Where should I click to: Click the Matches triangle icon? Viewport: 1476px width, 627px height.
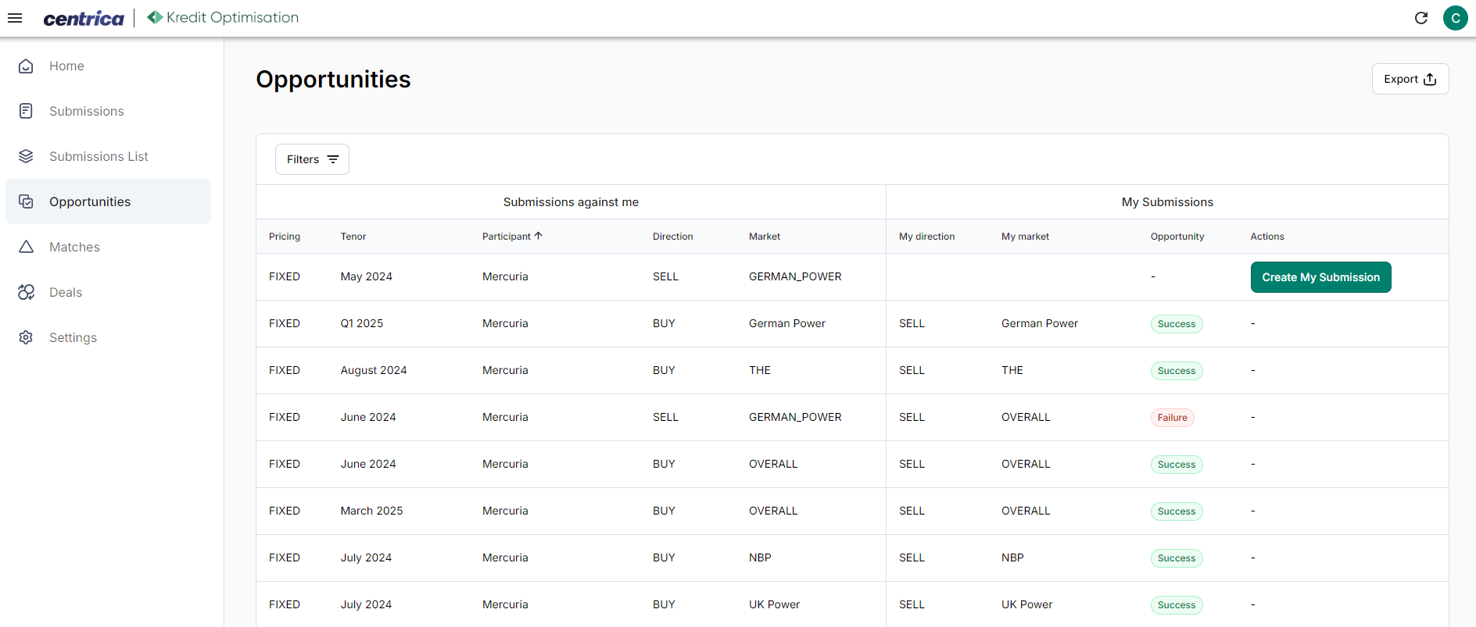(x=26, y=247)
